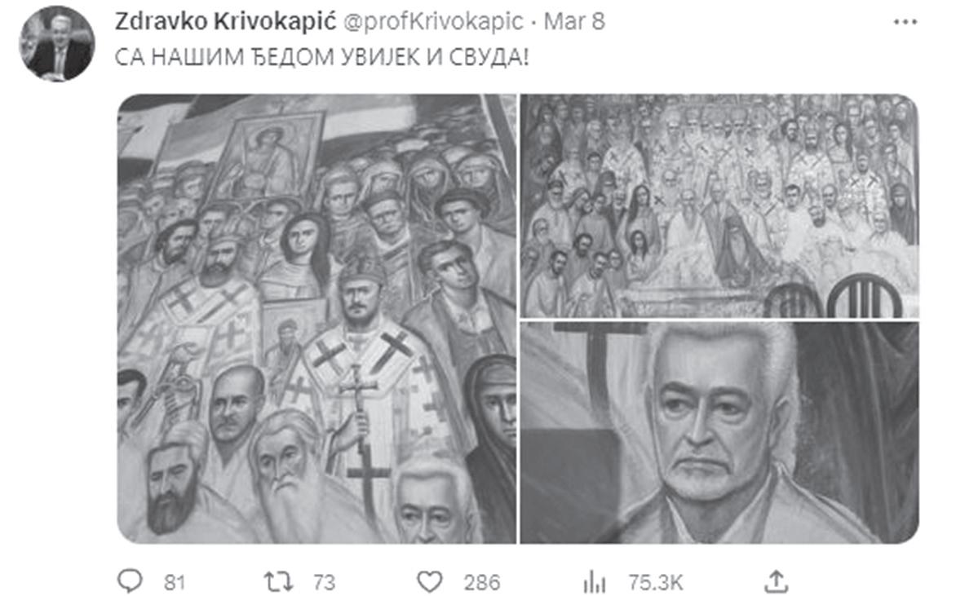Open the bottom-right white-haired man portrait

click(719, 433)
